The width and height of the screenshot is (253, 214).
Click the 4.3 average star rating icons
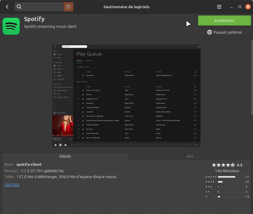pyautogui.click(x=223, y=165)
